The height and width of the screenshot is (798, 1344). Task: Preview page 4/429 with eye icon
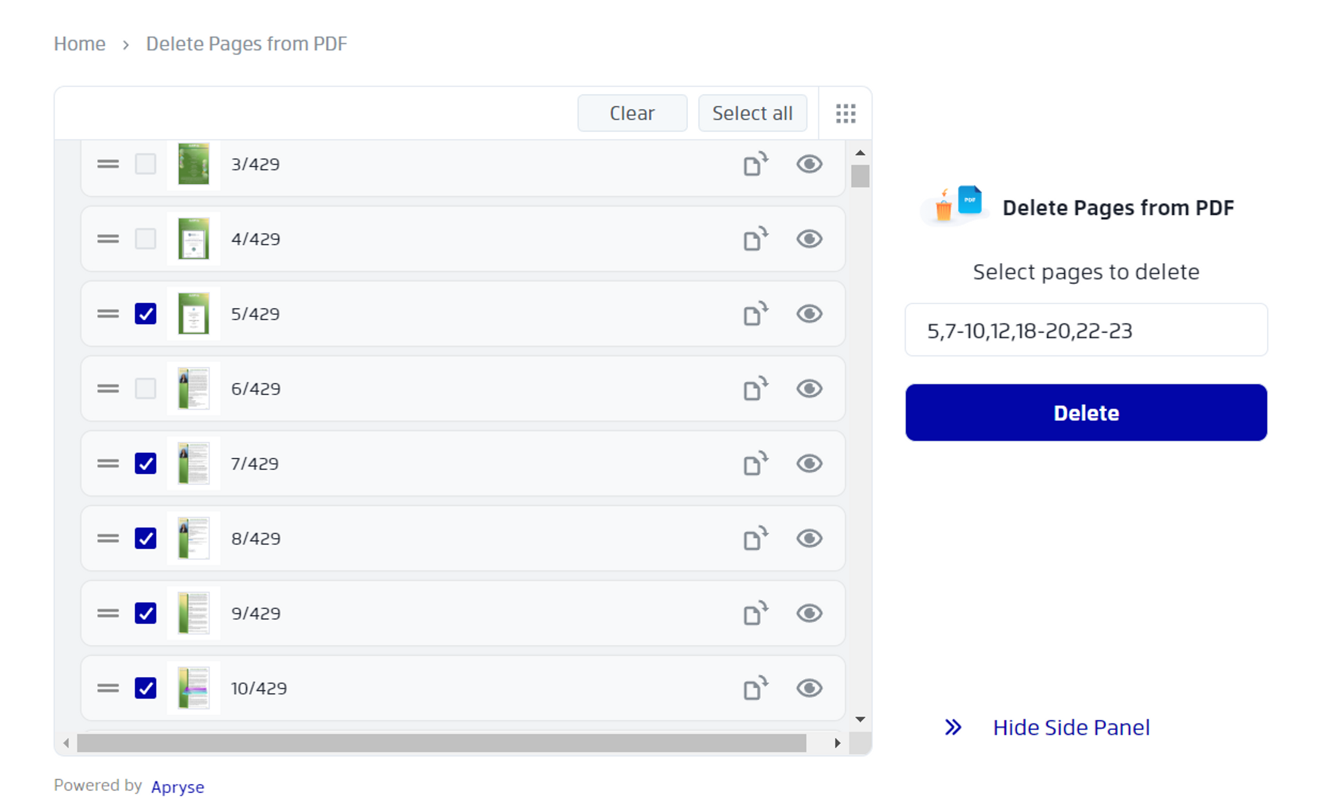(x=809, y=239)
